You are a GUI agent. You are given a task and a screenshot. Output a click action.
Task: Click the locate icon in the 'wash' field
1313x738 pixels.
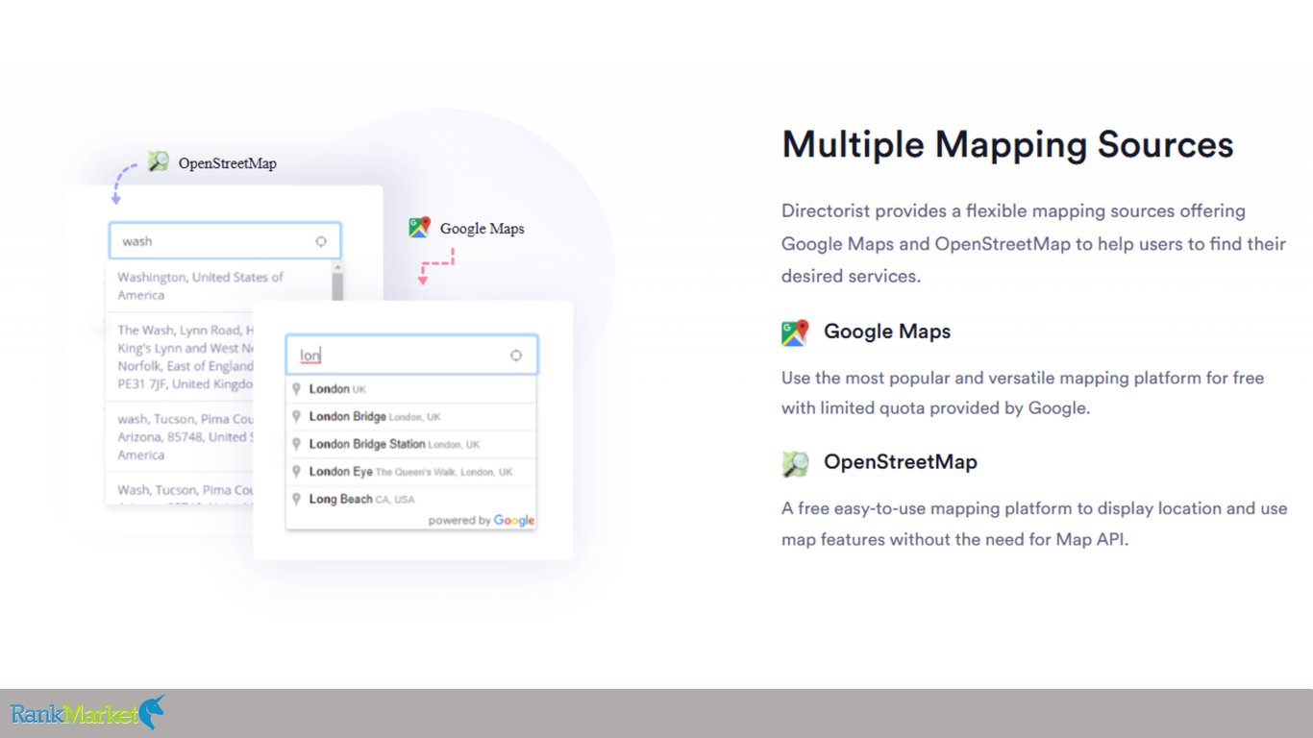click(x=321, y=241)
